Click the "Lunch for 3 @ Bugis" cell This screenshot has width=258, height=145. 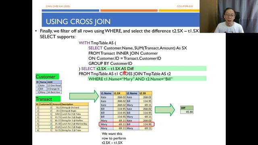(75, 117)
